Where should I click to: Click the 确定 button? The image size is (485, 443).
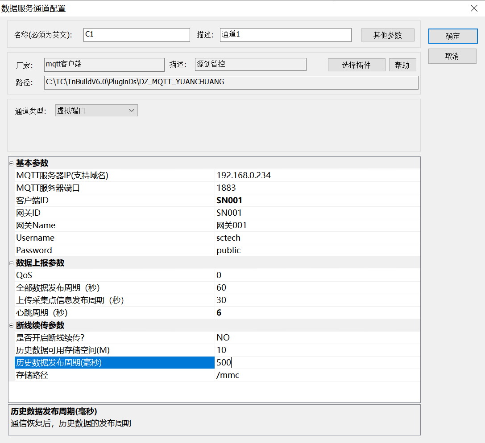click(x=453, y=36)
